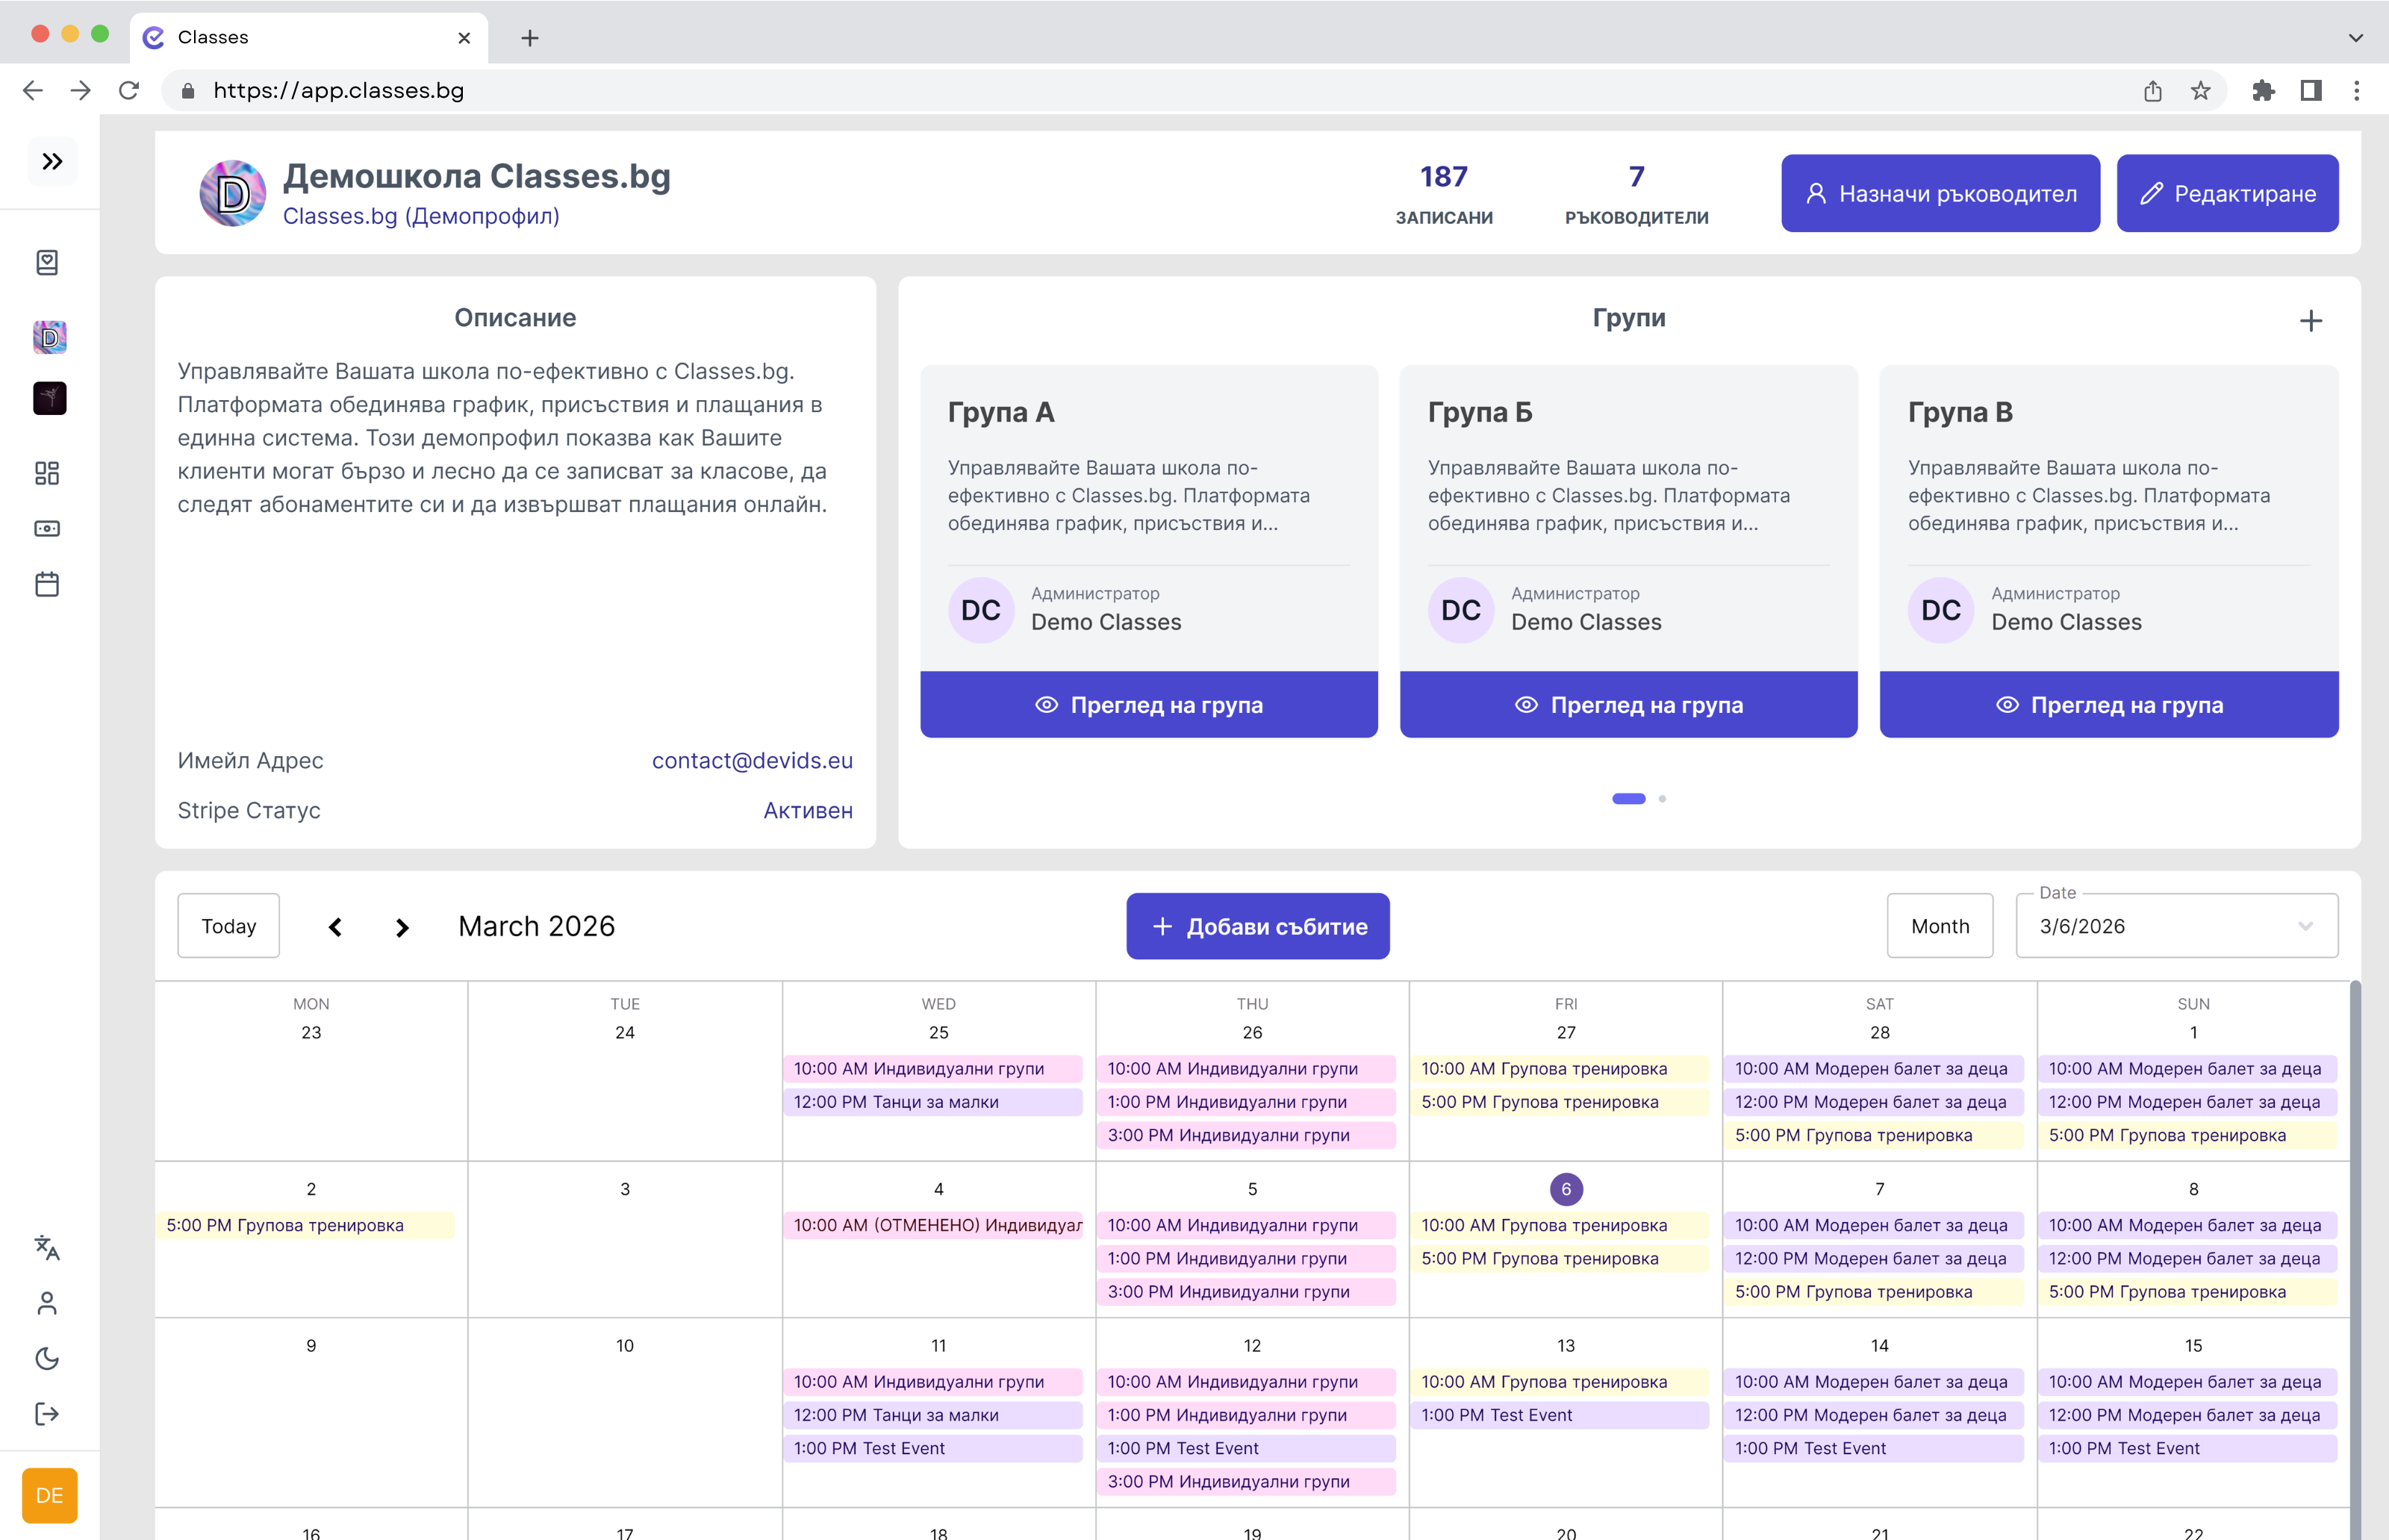Go to next month with right chevron
This screenshot has width=2389, height=1540.
coord(402,927)
